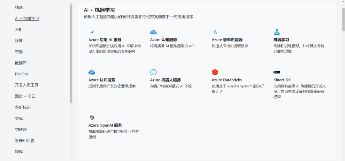This screenshot has height=161, width=345.
Task: Click the 构建和训练模型 description under 机器学习
Action: (x=299, y=49)
